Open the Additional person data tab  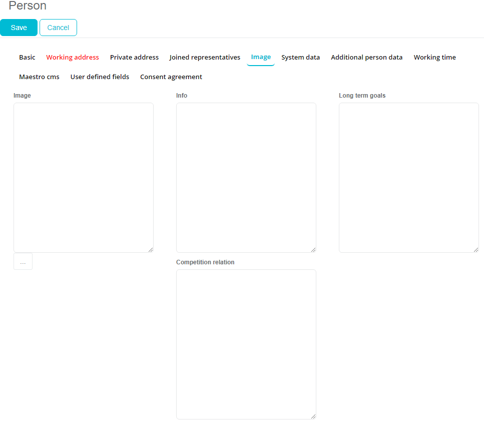point(366,58)
